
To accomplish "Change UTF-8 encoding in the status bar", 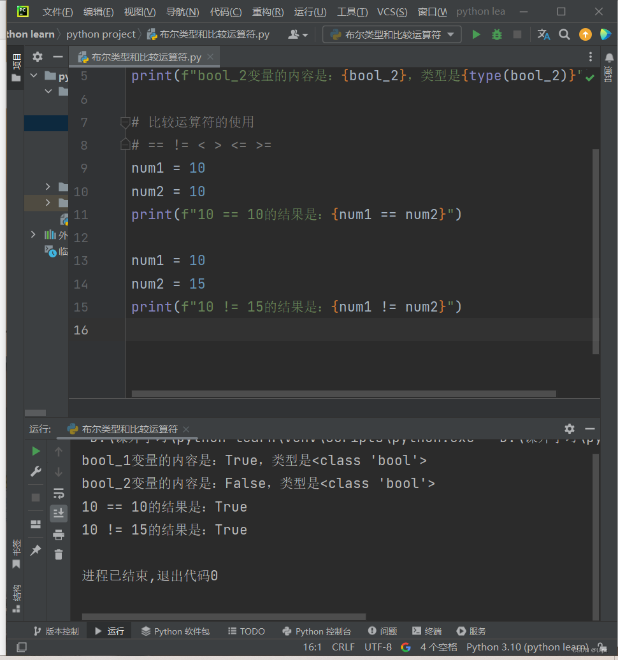I will click(x=377, y=647).
